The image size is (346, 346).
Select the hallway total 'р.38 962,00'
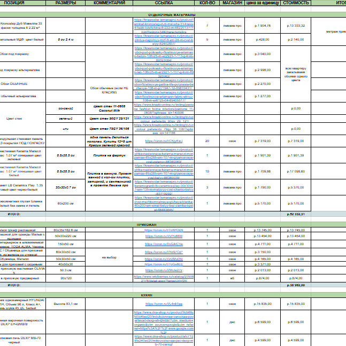point(296,285)
